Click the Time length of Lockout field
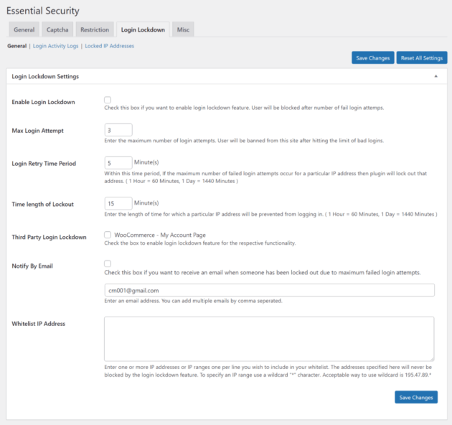452x425 pixels. [x=118, y=203]
